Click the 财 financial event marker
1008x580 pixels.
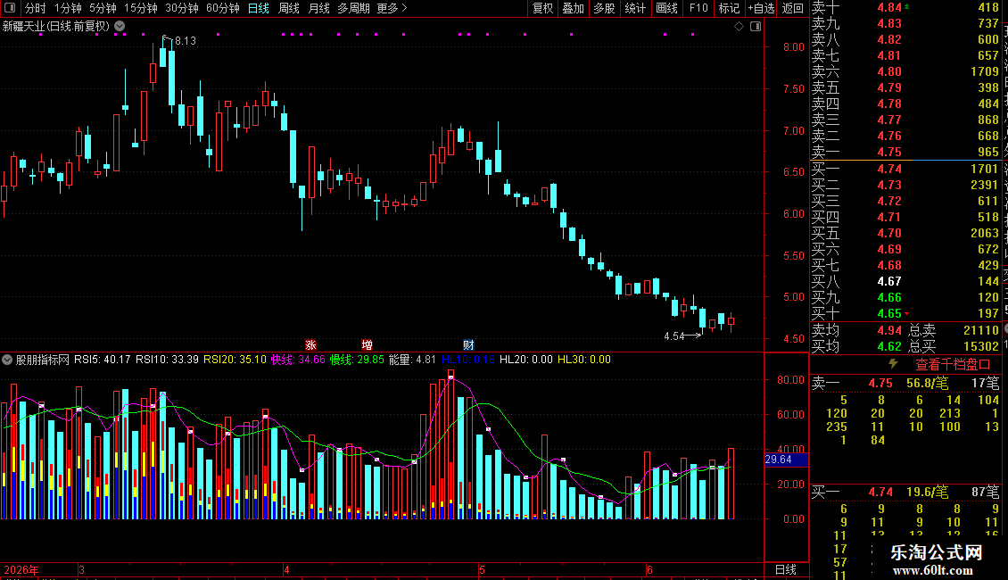click(x=468, y=345)
